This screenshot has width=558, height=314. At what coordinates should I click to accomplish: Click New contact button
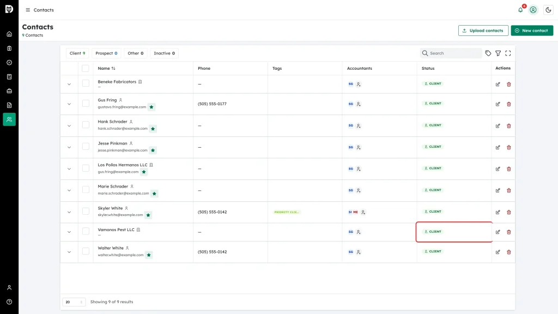pos(532,31)
